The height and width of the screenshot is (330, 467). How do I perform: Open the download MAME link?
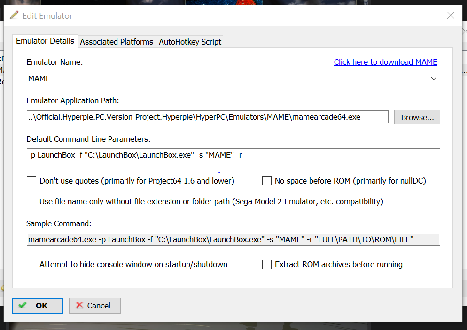pyautogui.click(x=385, y=62)
